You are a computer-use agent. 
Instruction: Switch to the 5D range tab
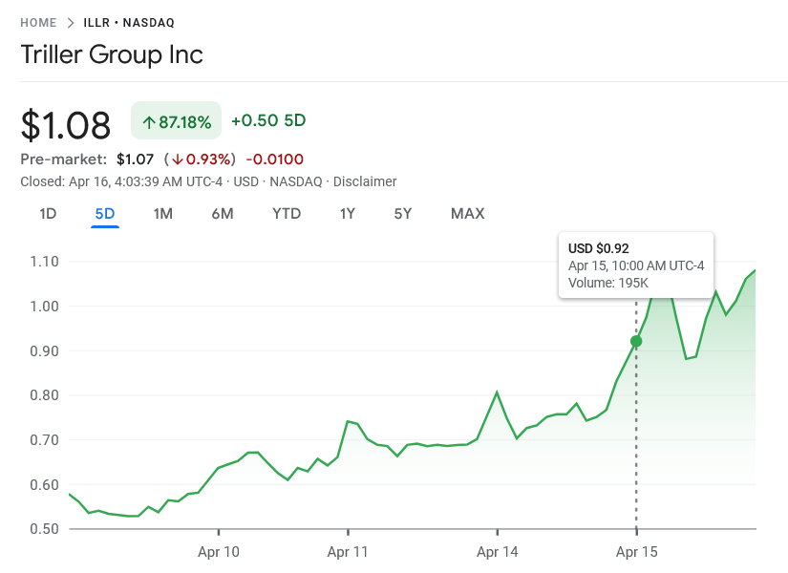coord(104,214)
